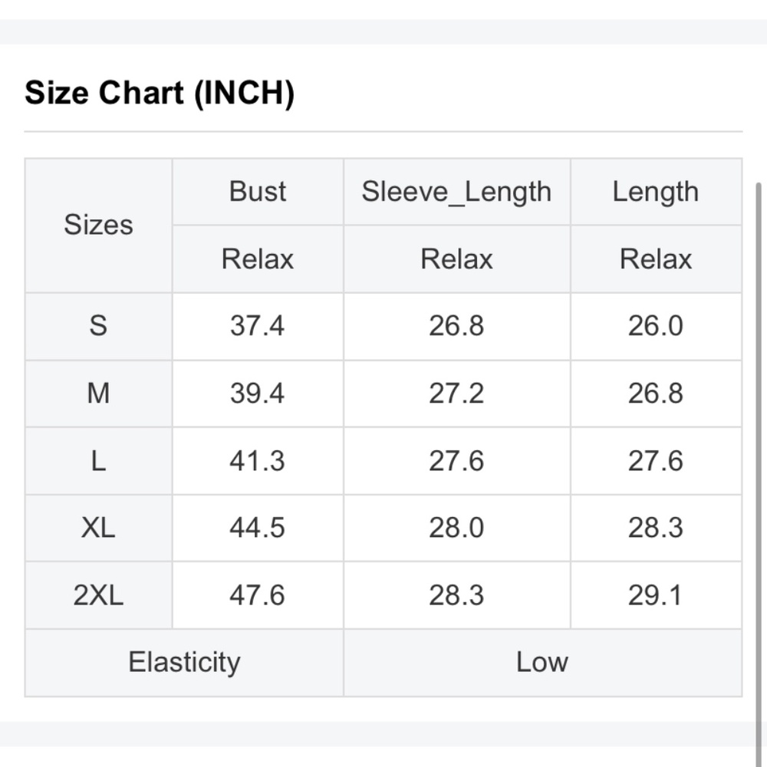Click the Bust column header
Image resolution: width=767 pixels, height=767 pixels.
[x=258, y=192]
